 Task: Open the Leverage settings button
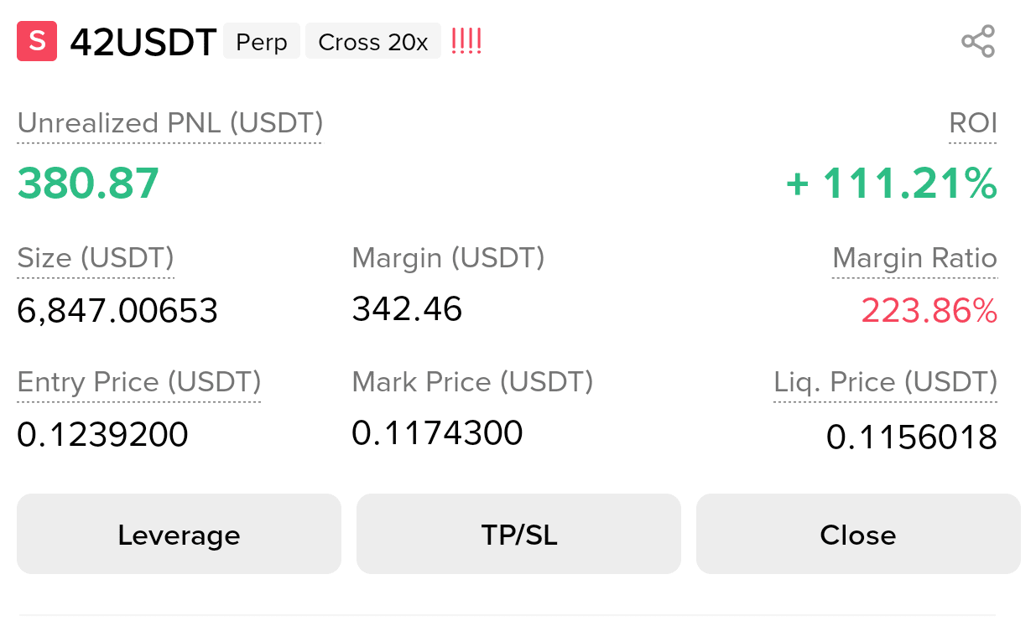tap(179, 534)
